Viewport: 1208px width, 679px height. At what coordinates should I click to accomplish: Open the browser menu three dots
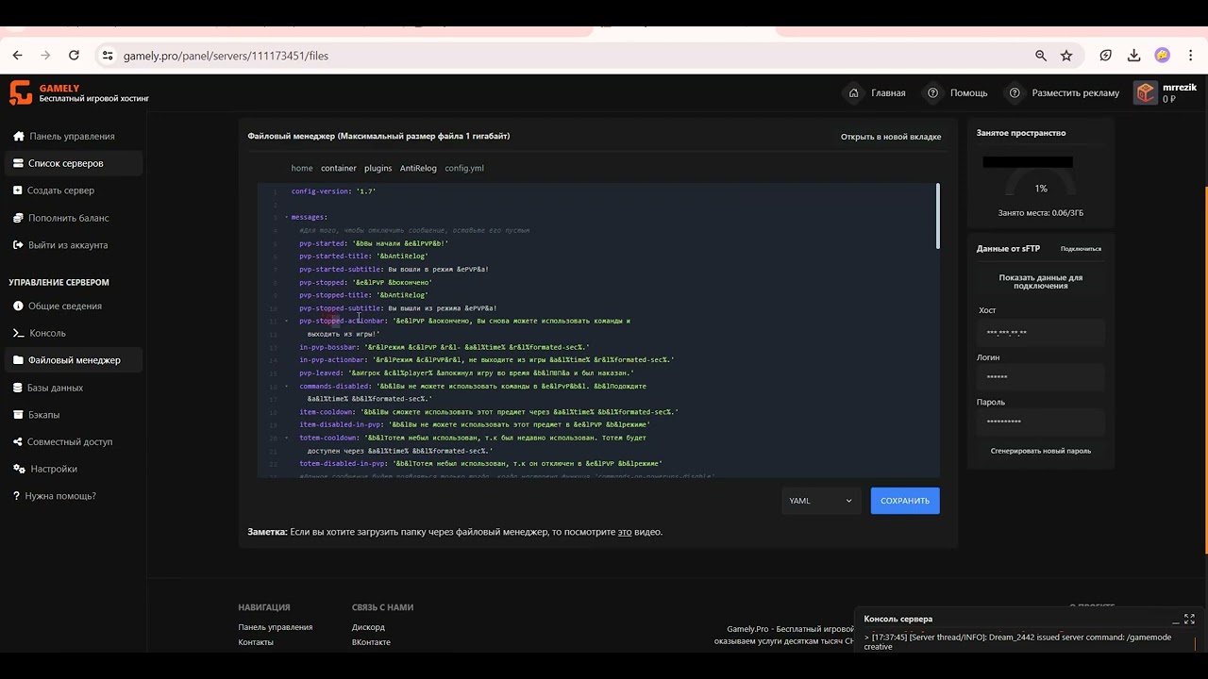1190,56
